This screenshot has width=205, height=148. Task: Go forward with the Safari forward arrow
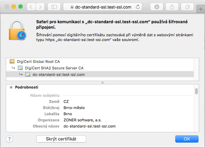pos(40,7)
